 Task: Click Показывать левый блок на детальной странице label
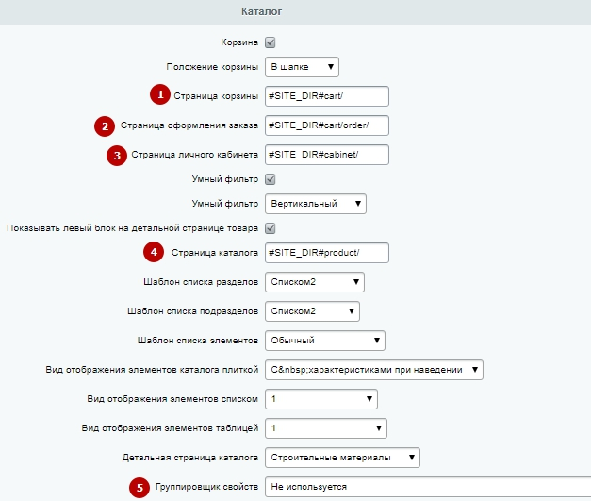click(132, 228)
